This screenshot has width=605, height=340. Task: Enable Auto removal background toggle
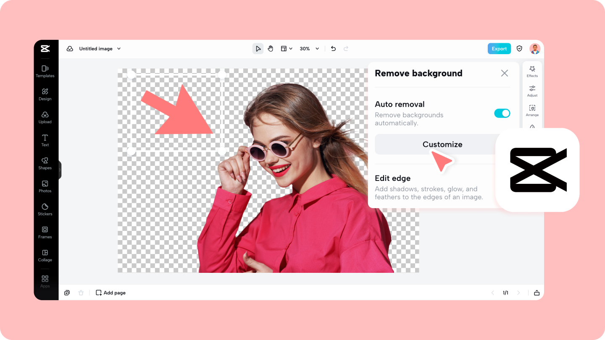click(502, 113)
